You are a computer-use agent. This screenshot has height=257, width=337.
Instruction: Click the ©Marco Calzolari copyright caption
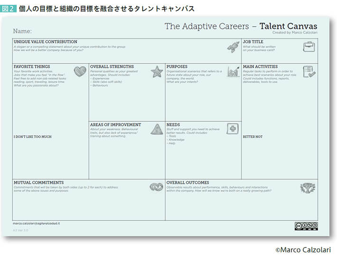pyautogui.click(x=303, y=250)
